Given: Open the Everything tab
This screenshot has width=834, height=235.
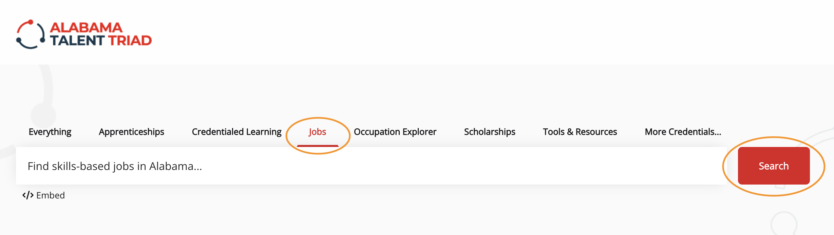Looking at the screenshot, I should click(50, 132).
